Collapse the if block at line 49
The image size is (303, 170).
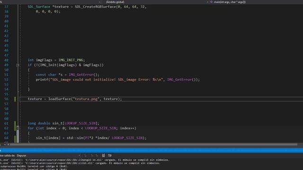click(18, 65)
